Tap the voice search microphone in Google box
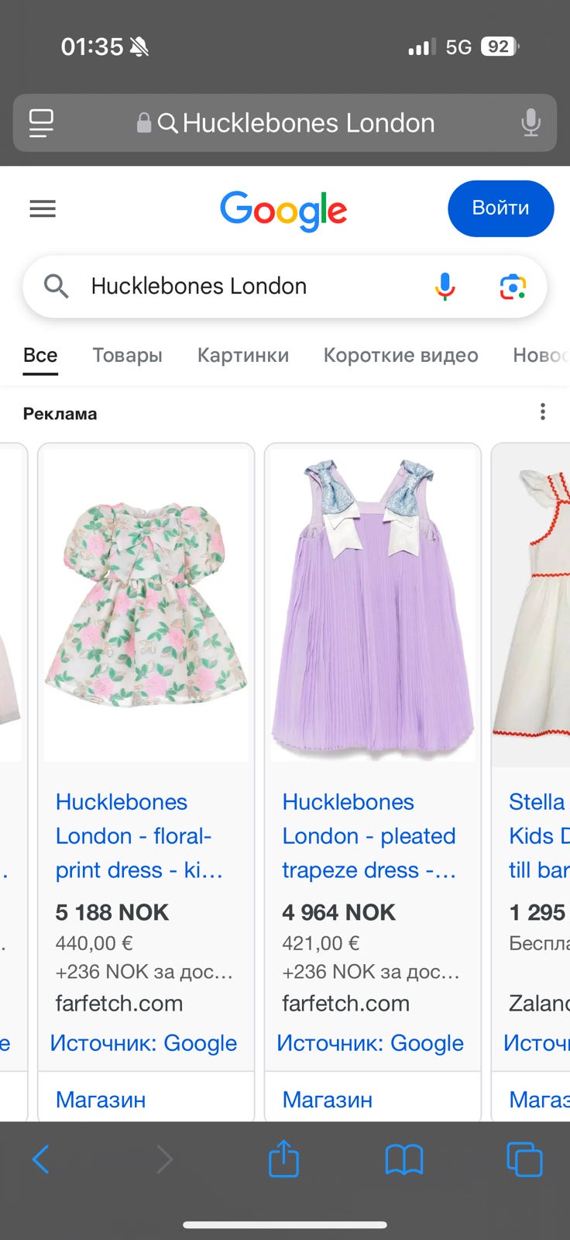The height and width of the screenshot is (1240, 570). point(445,287)
